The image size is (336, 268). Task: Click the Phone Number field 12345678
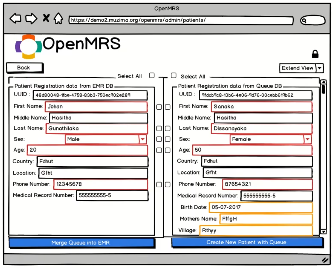coord(101,184)
